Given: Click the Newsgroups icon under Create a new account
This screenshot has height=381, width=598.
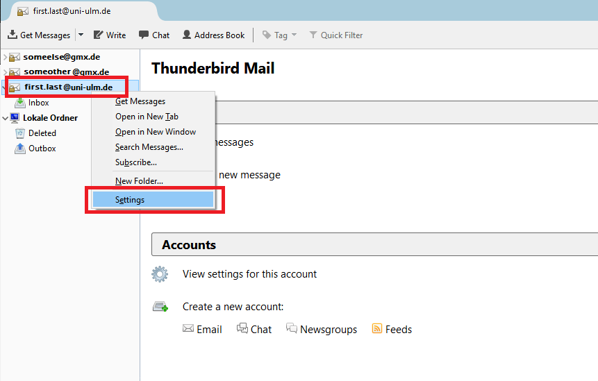Looking at the screenshot, I should coord(292,328).
